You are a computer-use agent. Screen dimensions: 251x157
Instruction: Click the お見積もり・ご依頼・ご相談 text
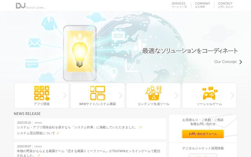[203, 120]
